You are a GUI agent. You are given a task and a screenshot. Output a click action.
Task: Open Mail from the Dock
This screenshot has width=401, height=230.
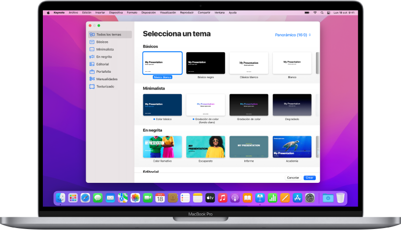click(x=110, y=198)
